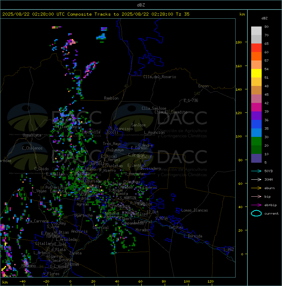Click the white 30HM arrow in the legend

tap(256, 180)
